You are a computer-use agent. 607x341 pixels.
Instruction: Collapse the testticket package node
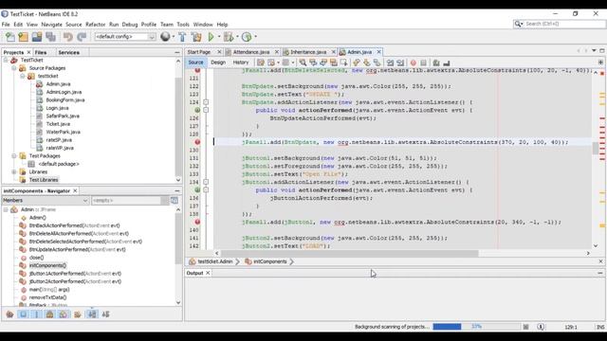point(23,76)
